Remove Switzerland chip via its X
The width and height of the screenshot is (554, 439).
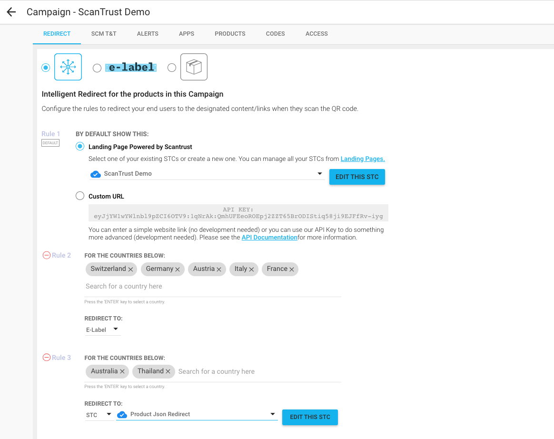[130, 269]
